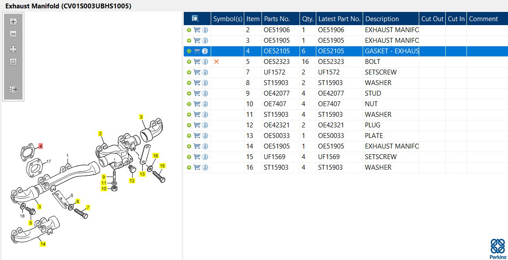This screenshot has height=260, width=508.
Task: Select callout 7 setscrew on the diagram
Action: pyautogui.click(x=87, y=207)
